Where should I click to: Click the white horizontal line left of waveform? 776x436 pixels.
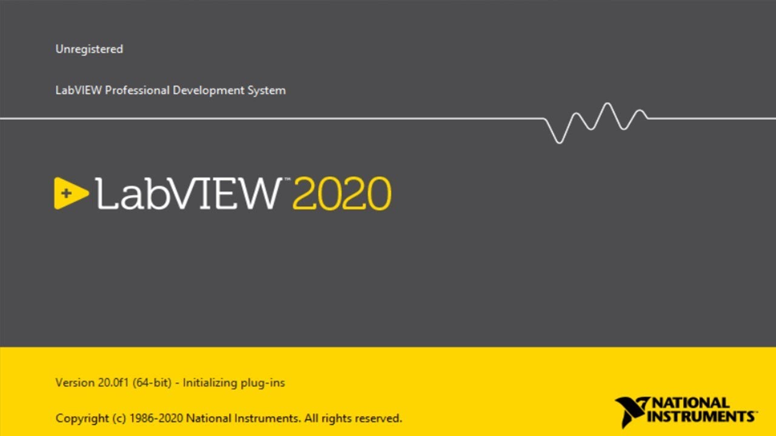(x=273, y=119)
